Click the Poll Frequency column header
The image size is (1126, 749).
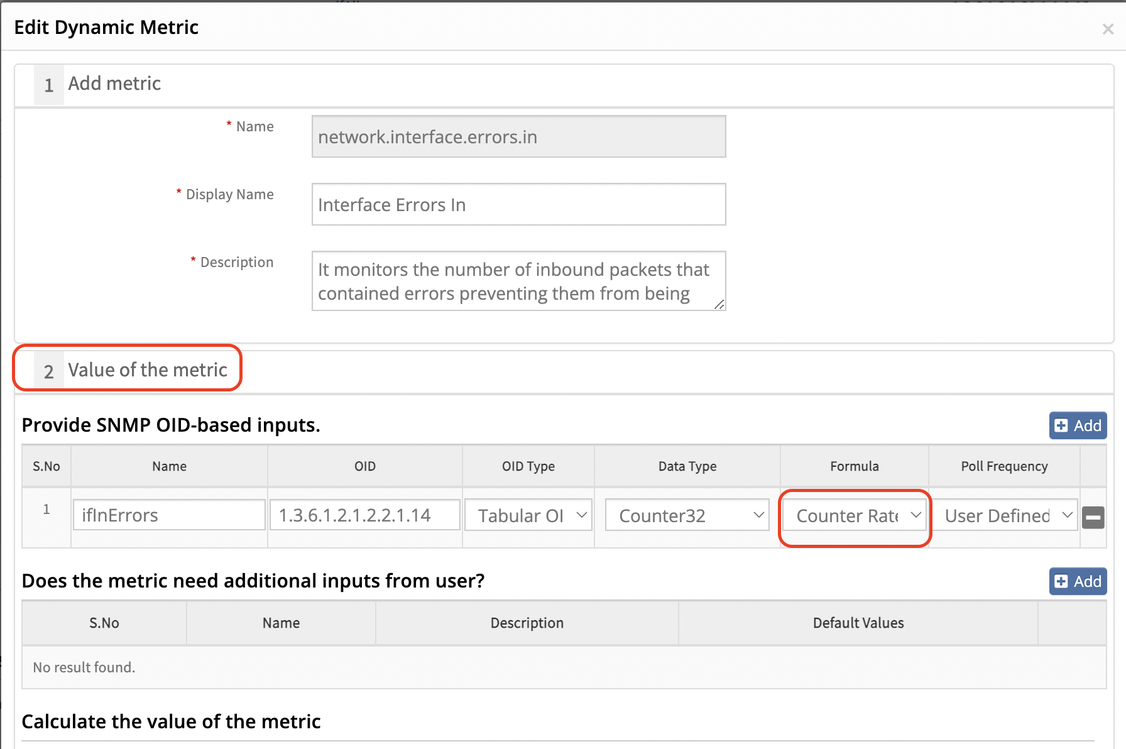pos(1003,466)
